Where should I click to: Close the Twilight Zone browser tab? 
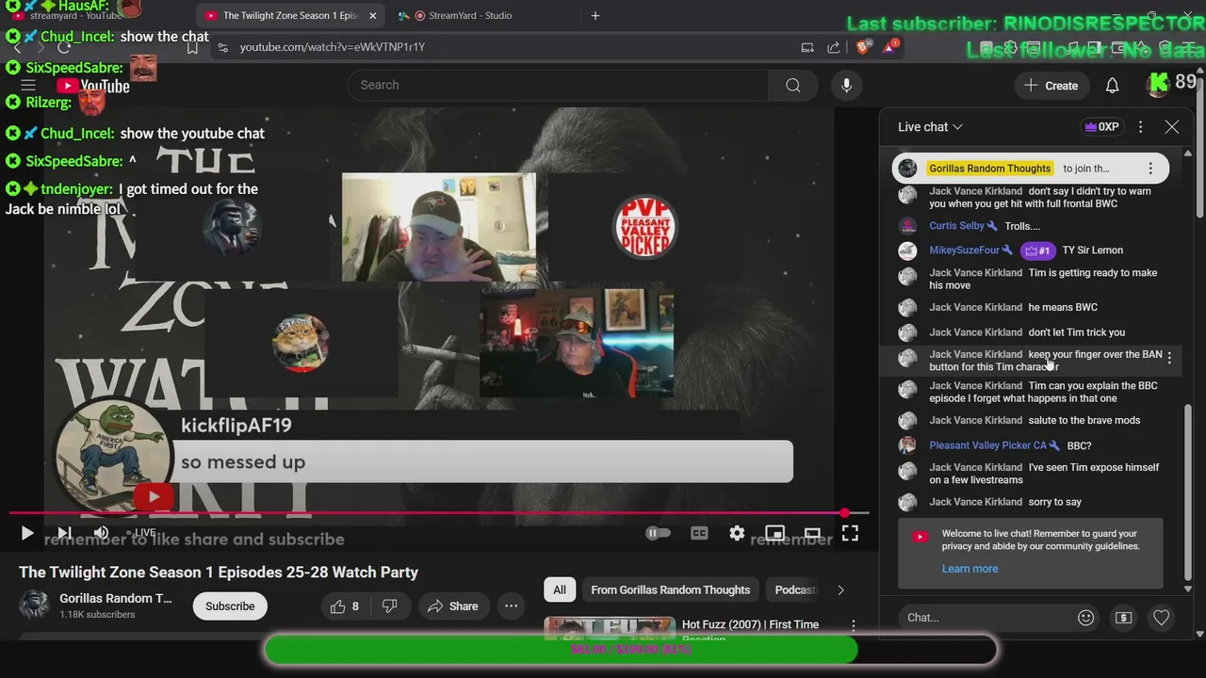point(373,16)
